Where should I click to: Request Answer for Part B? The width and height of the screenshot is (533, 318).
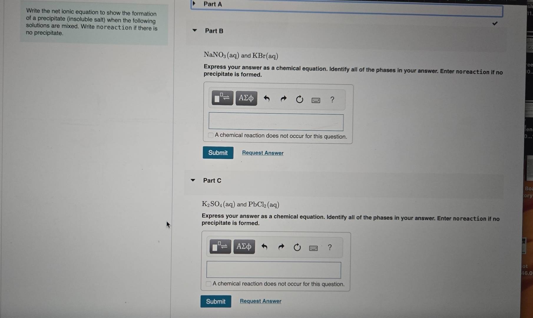tap(263, 153)
